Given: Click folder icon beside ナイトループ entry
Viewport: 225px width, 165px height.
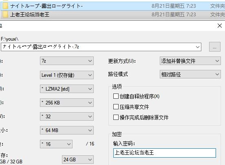Looking at the screenshot, I should point(5,6).
